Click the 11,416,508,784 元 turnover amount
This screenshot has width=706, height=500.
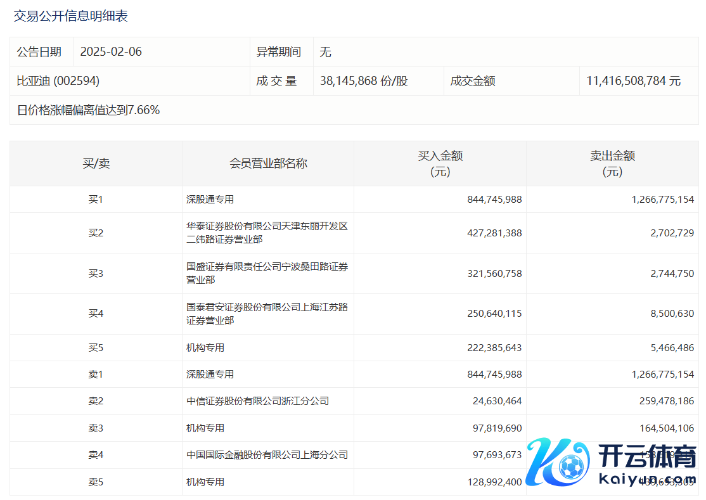pos(633,81)
